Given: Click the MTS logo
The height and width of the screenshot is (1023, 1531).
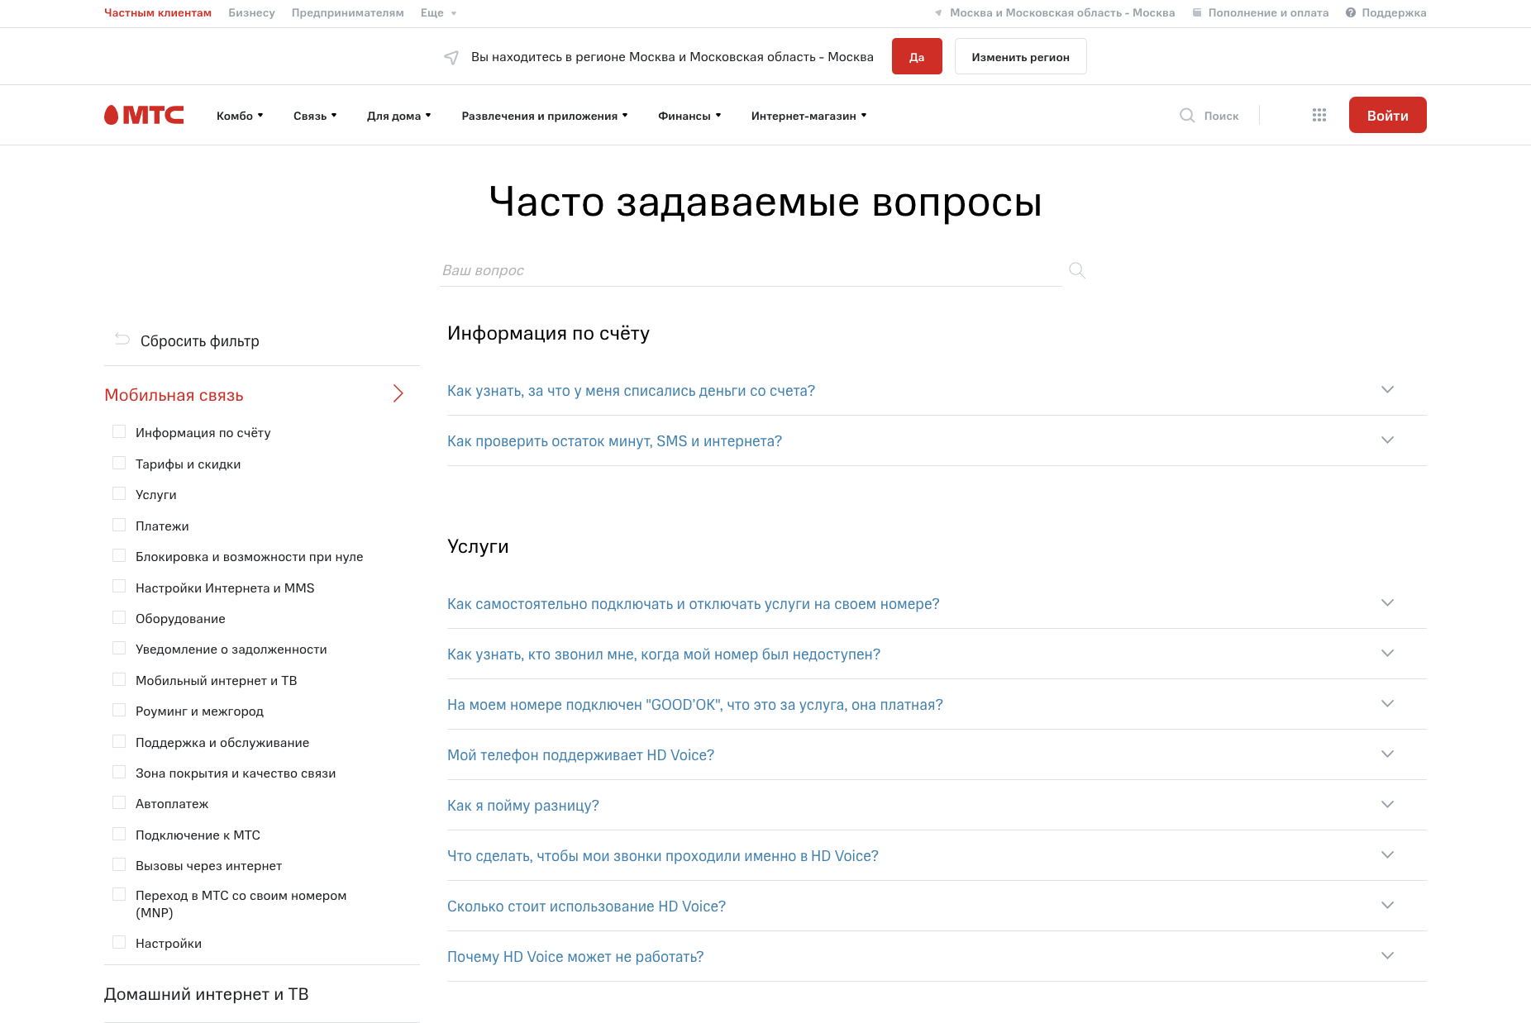Looking at the screenshot, I should coord(144,115).
